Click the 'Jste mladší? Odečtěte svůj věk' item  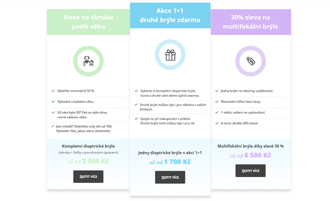(84, 129)
